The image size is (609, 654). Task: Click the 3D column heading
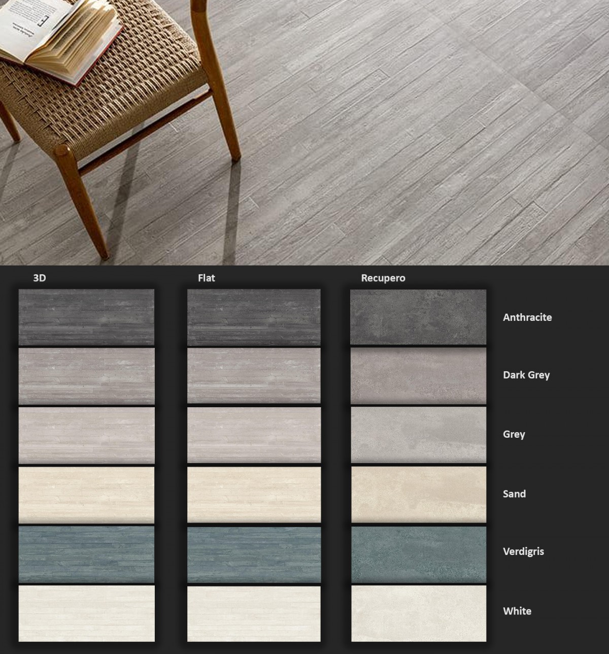coord(40,278)
